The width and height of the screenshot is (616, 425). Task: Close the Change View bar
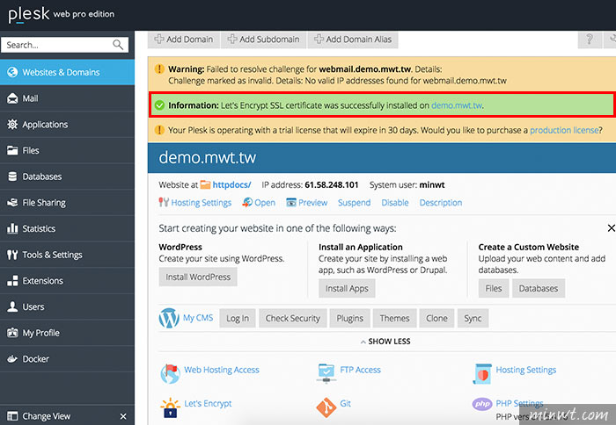pos(123,416)
